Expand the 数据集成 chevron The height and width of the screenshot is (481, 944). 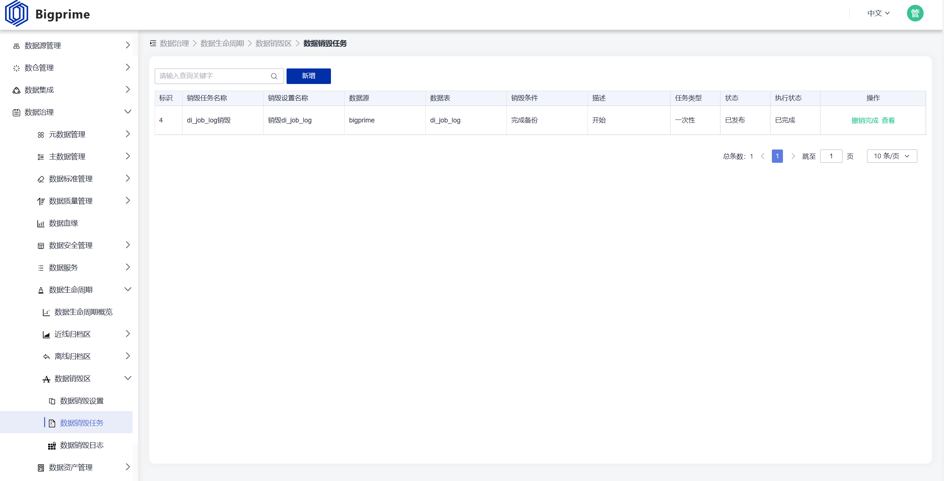[128, 90]
